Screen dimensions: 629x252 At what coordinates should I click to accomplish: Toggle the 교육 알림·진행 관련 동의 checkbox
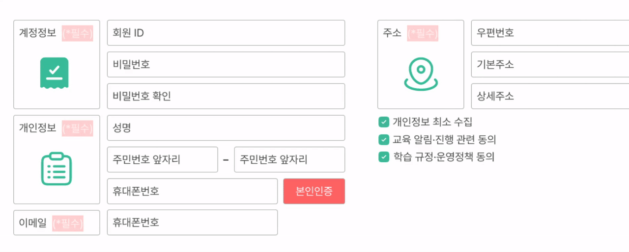[x=384, y=140]
